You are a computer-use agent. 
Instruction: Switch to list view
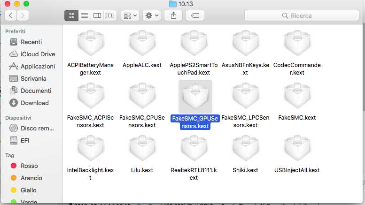(85, 15)
